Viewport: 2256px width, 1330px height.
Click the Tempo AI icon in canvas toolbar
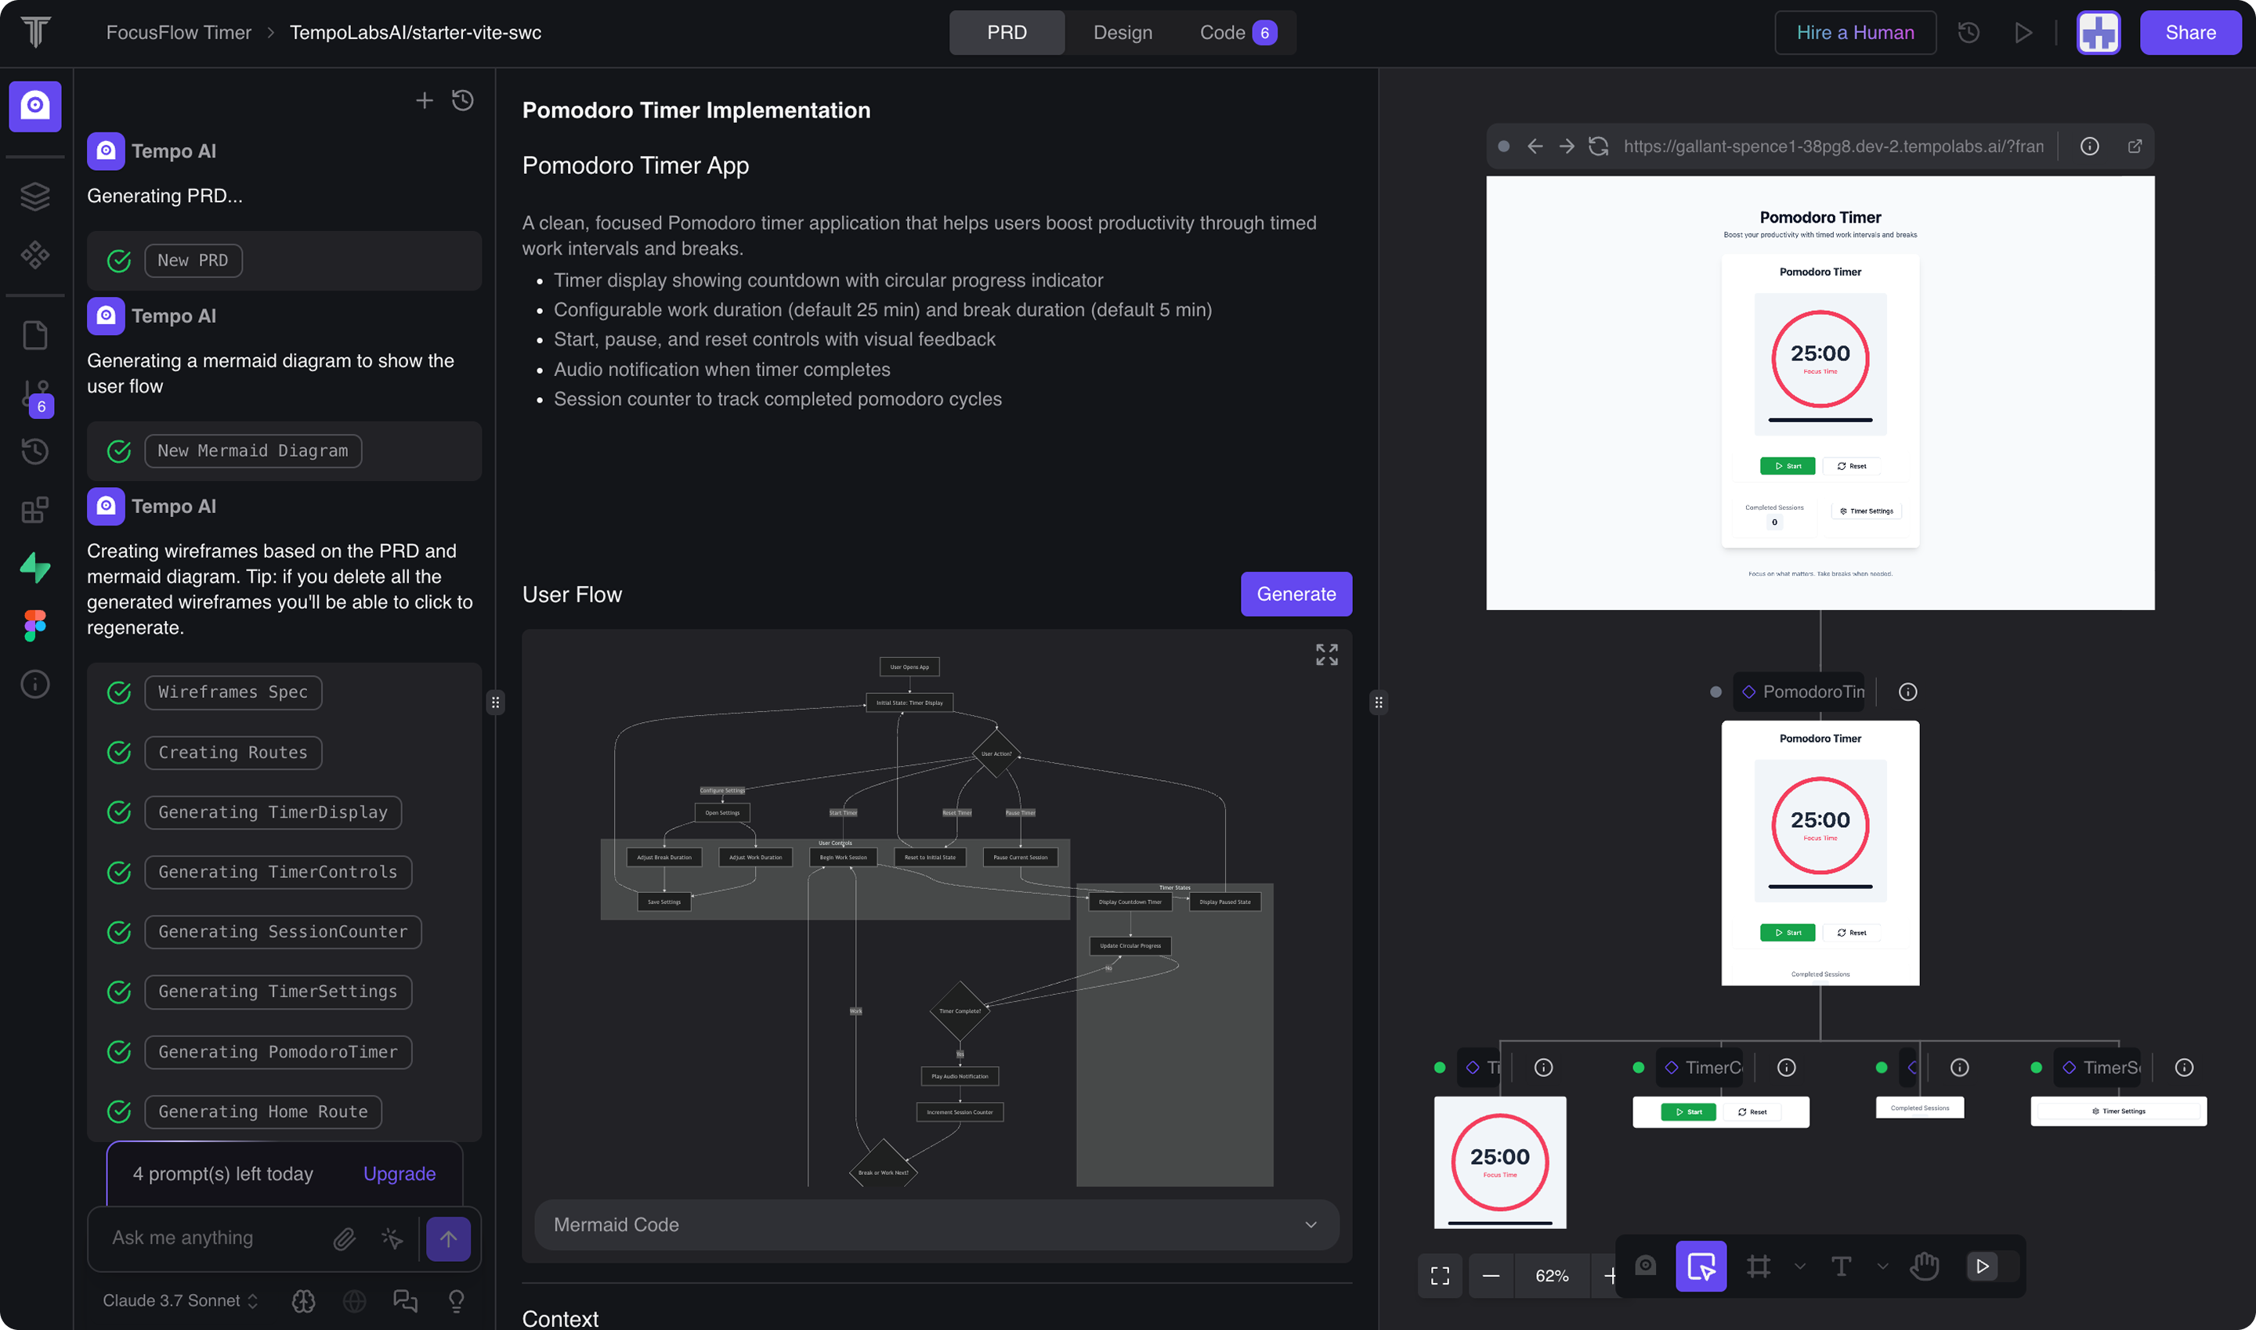pyautogui.click(x=1646, y=1266)
